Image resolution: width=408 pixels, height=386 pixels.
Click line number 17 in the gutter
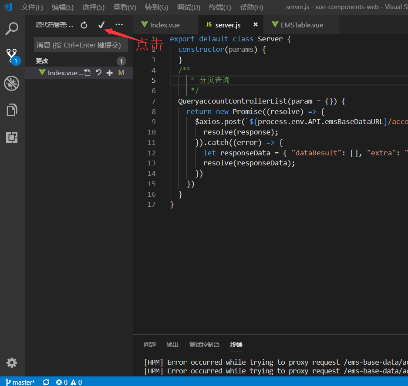tap(152, 205)
